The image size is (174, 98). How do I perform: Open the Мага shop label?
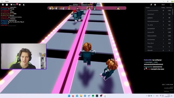[14, 5]
